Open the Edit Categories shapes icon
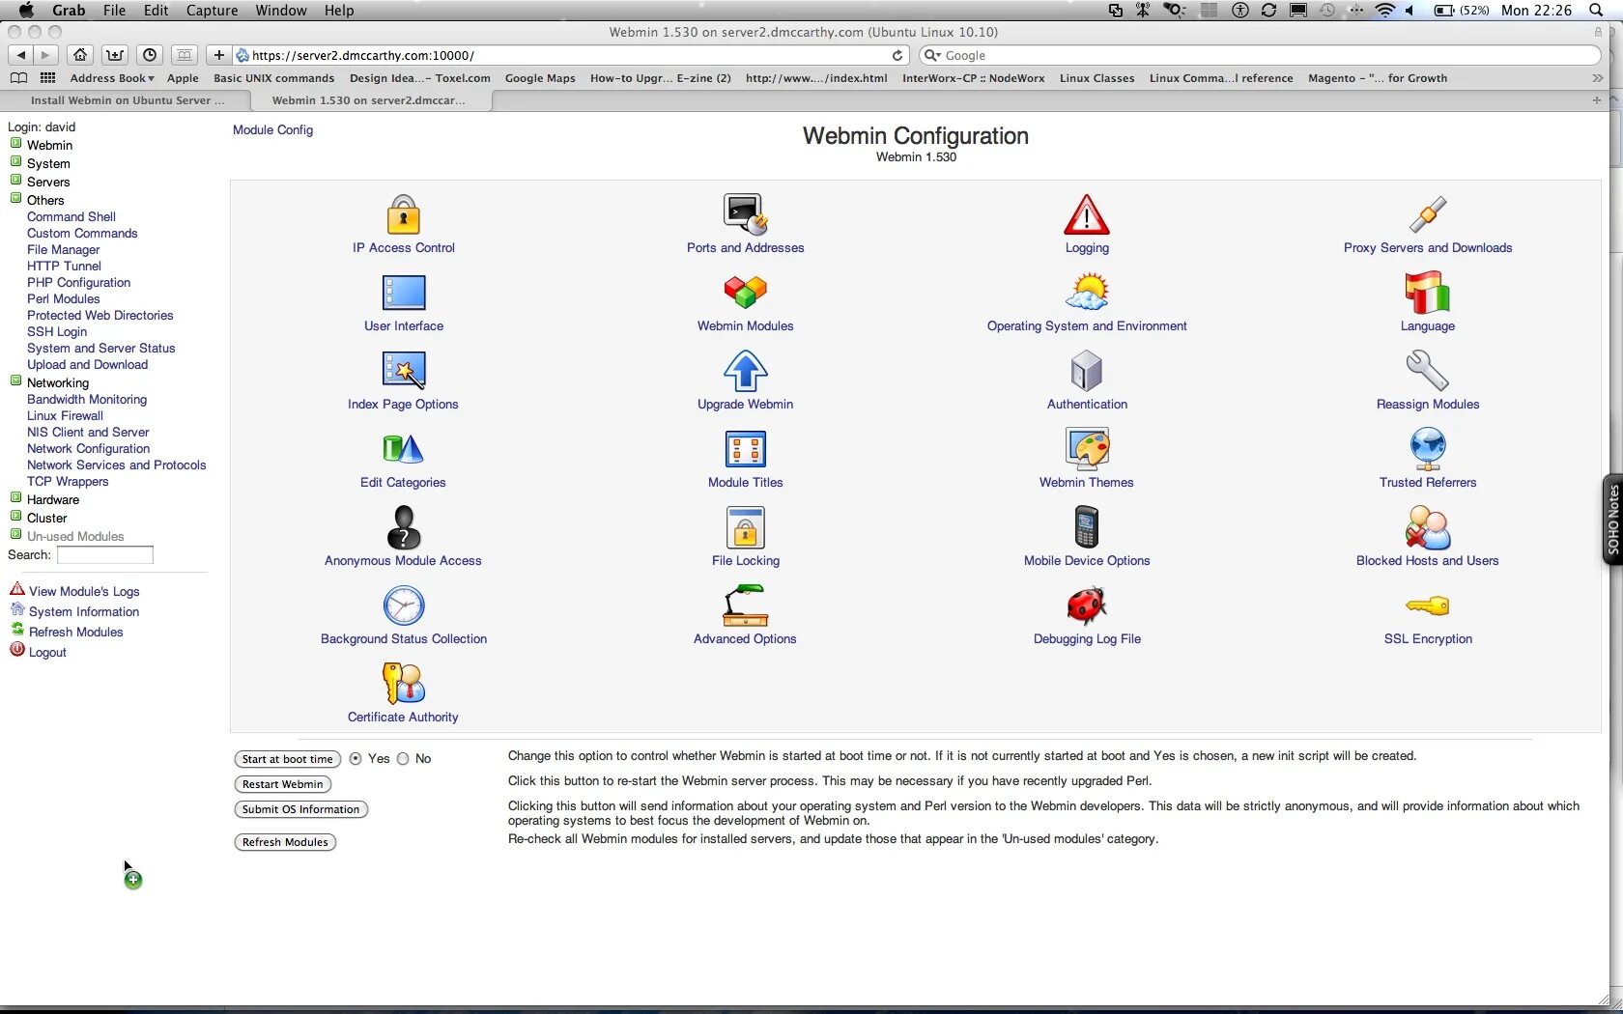 (x=403, y=449)
